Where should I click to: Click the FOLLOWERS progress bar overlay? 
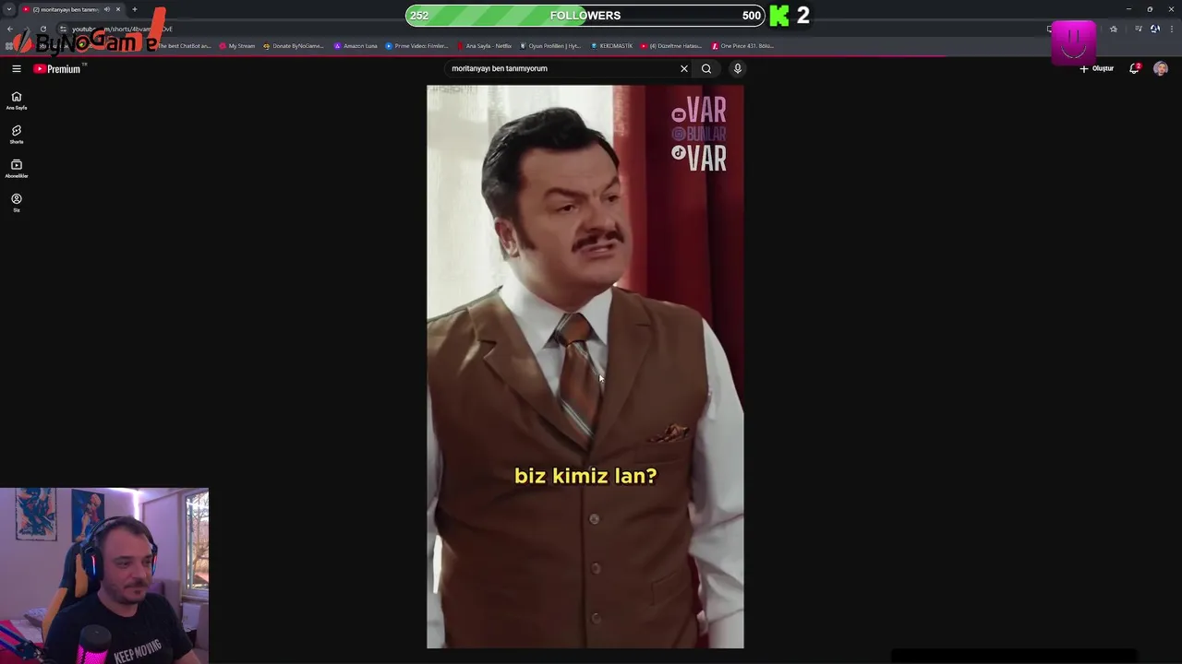(585, 16)
